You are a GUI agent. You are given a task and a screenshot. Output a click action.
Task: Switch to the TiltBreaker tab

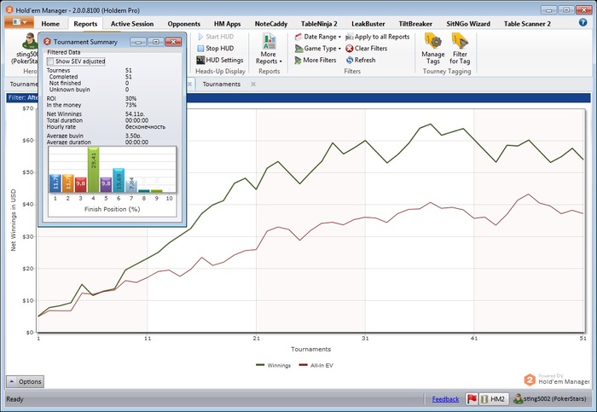(415, 24)
